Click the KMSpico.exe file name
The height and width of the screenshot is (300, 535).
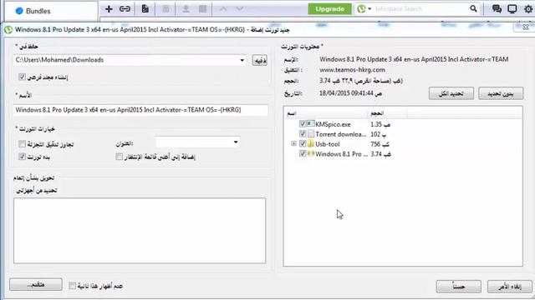(x=333, y=124)
